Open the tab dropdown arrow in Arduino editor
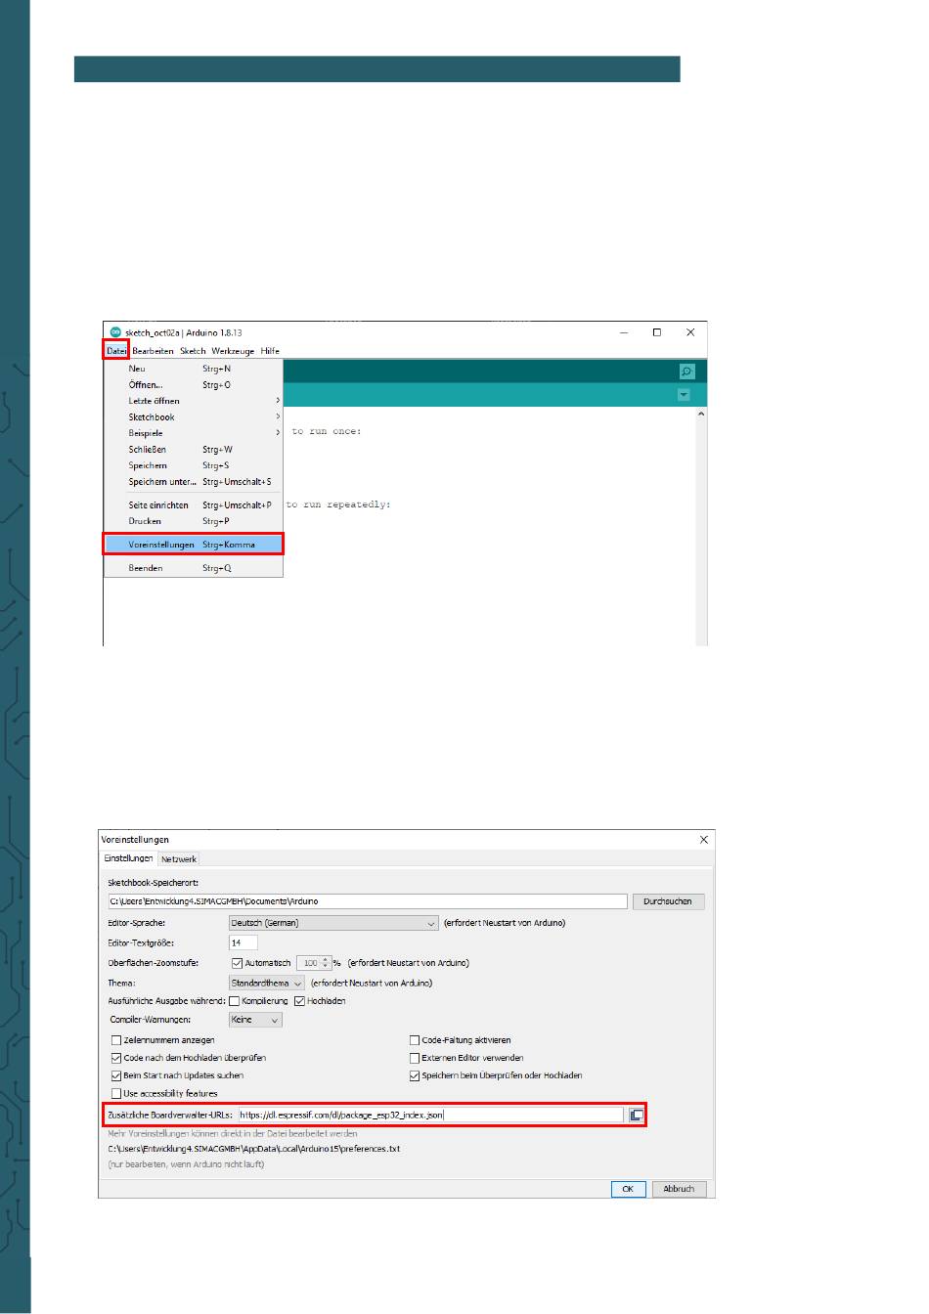 [684, 395]
